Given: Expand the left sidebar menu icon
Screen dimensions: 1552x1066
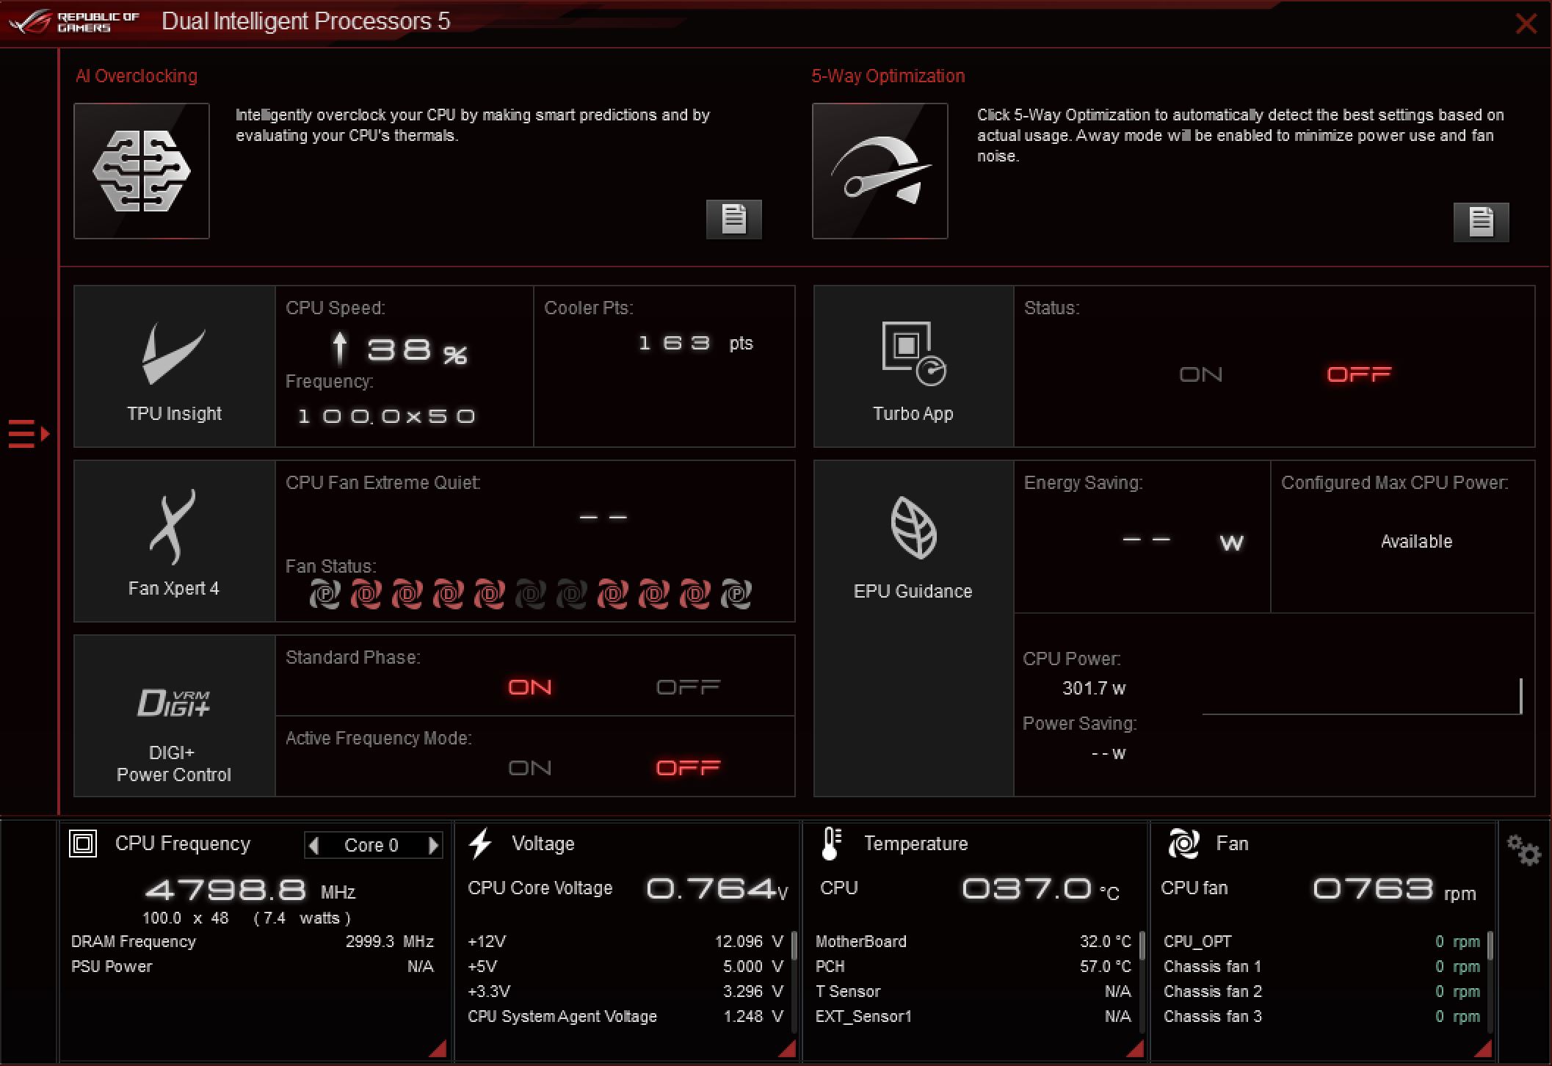Looking at the screenshot, I should point(29,434).
